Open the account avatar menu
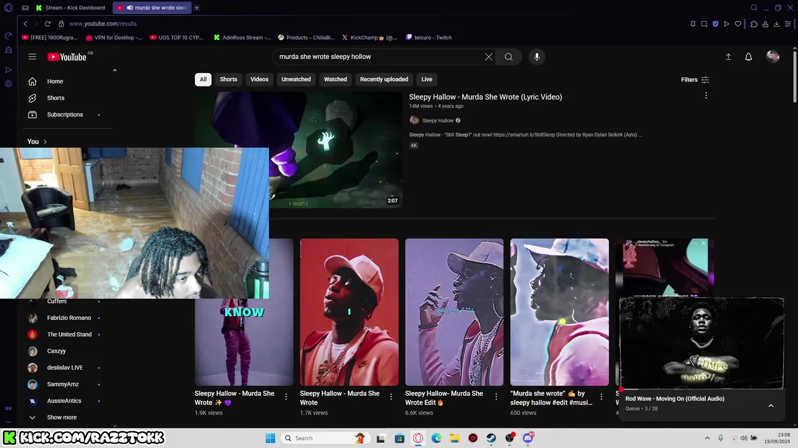798x448 pixels. [773, 57]
